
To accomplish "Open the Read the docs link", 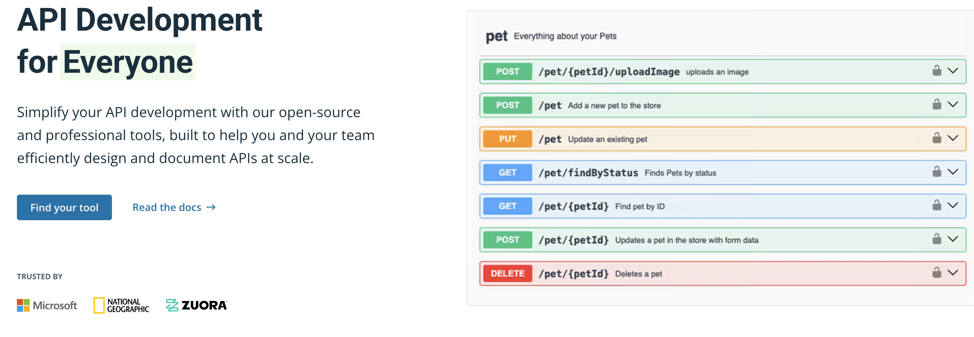I will tap(174, 207).
